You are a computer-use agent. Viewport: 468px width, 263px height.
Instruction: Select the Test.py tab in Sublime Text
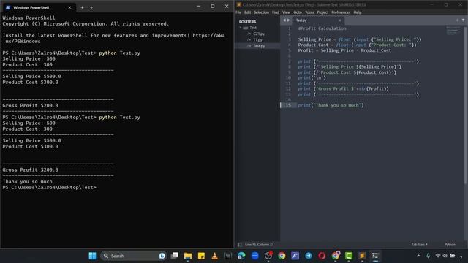[x=318, y=20]
